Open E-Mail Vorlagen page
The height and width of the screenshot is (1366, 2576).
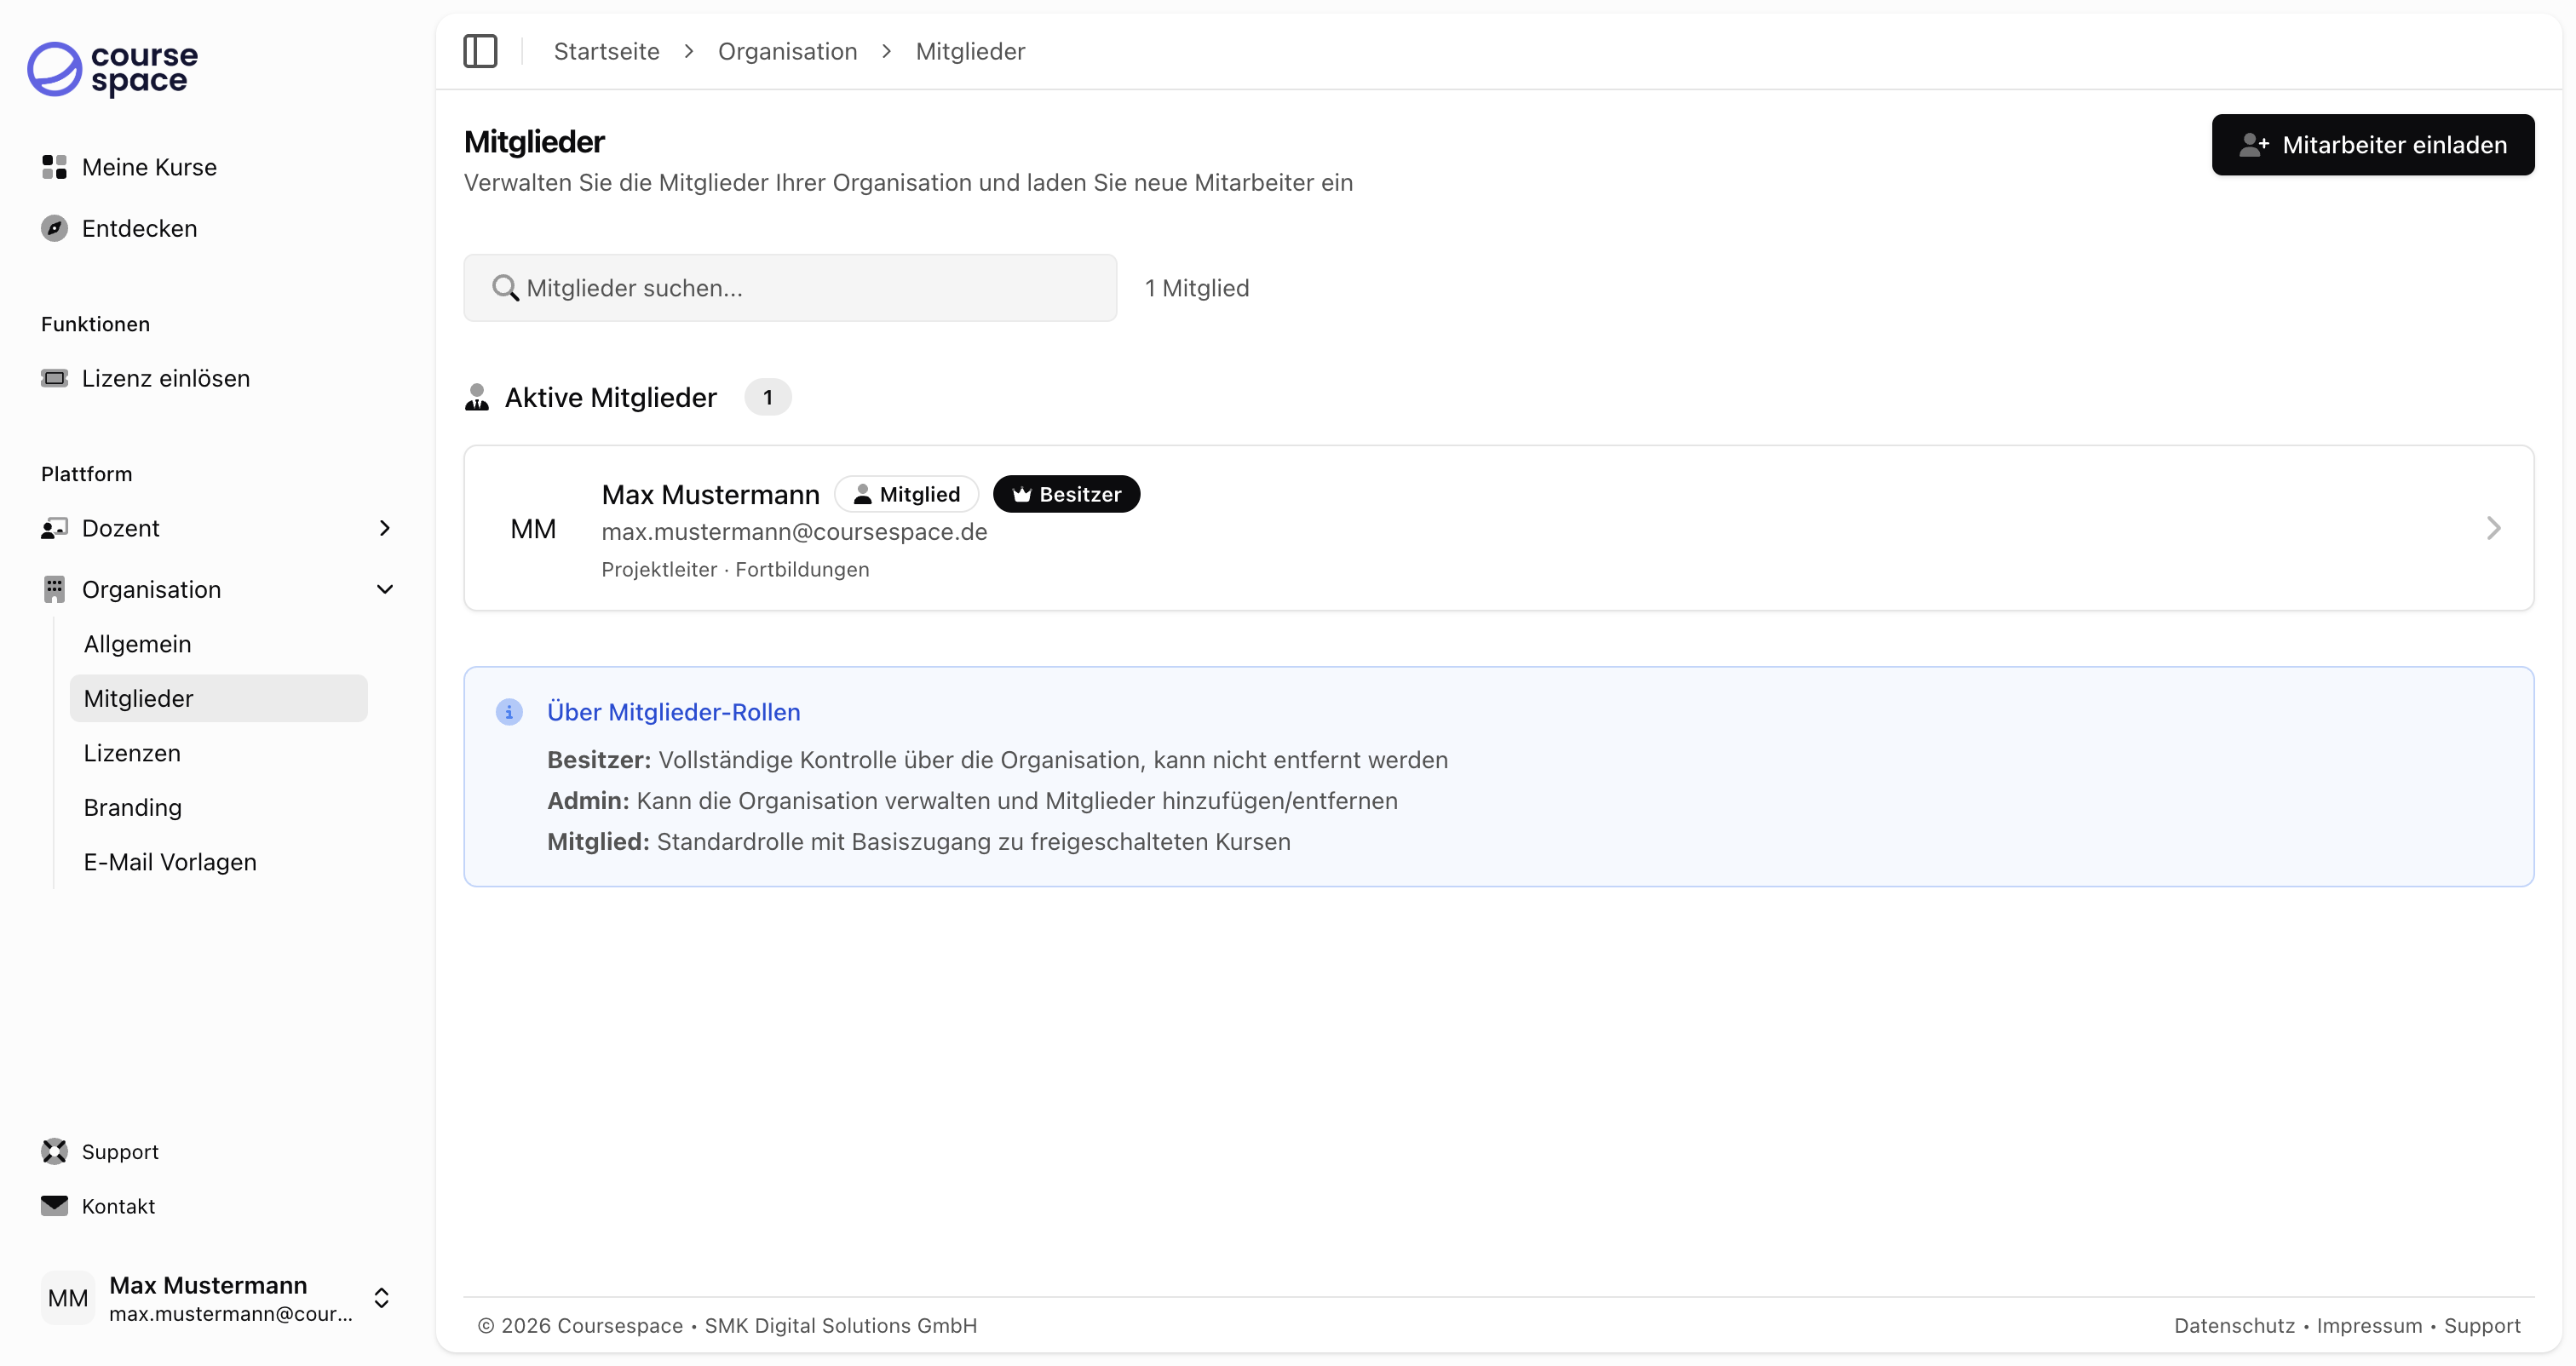pyautogui.click(x=170, y=862)
